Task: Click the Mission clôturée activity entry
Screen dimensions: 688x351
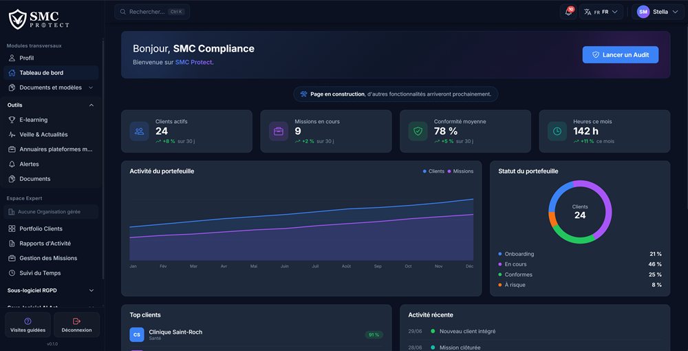Action: point(535,348)
